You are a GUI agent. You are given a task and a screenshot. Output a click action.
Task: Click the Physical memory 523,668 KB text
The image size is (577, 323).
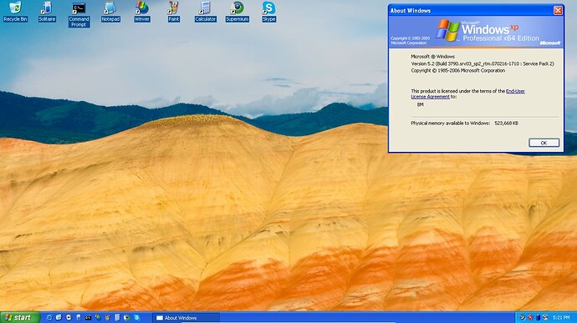click(464, 123)
